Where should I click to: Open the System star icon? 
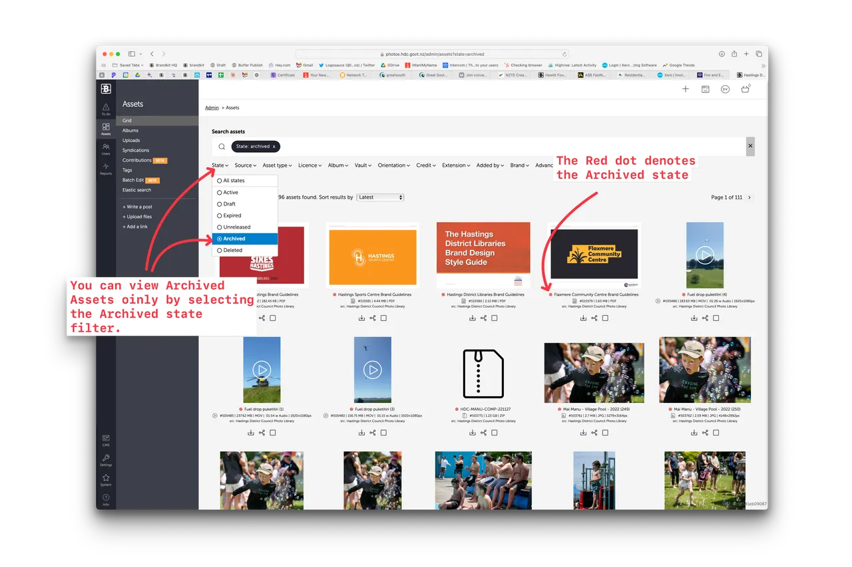106,480
